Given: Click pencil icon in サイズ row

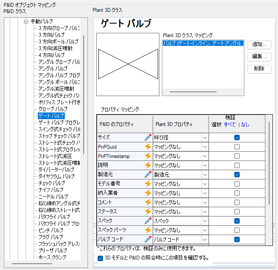Looking at the screenshot, I should 148,137.
